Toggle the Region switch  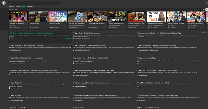206,33
